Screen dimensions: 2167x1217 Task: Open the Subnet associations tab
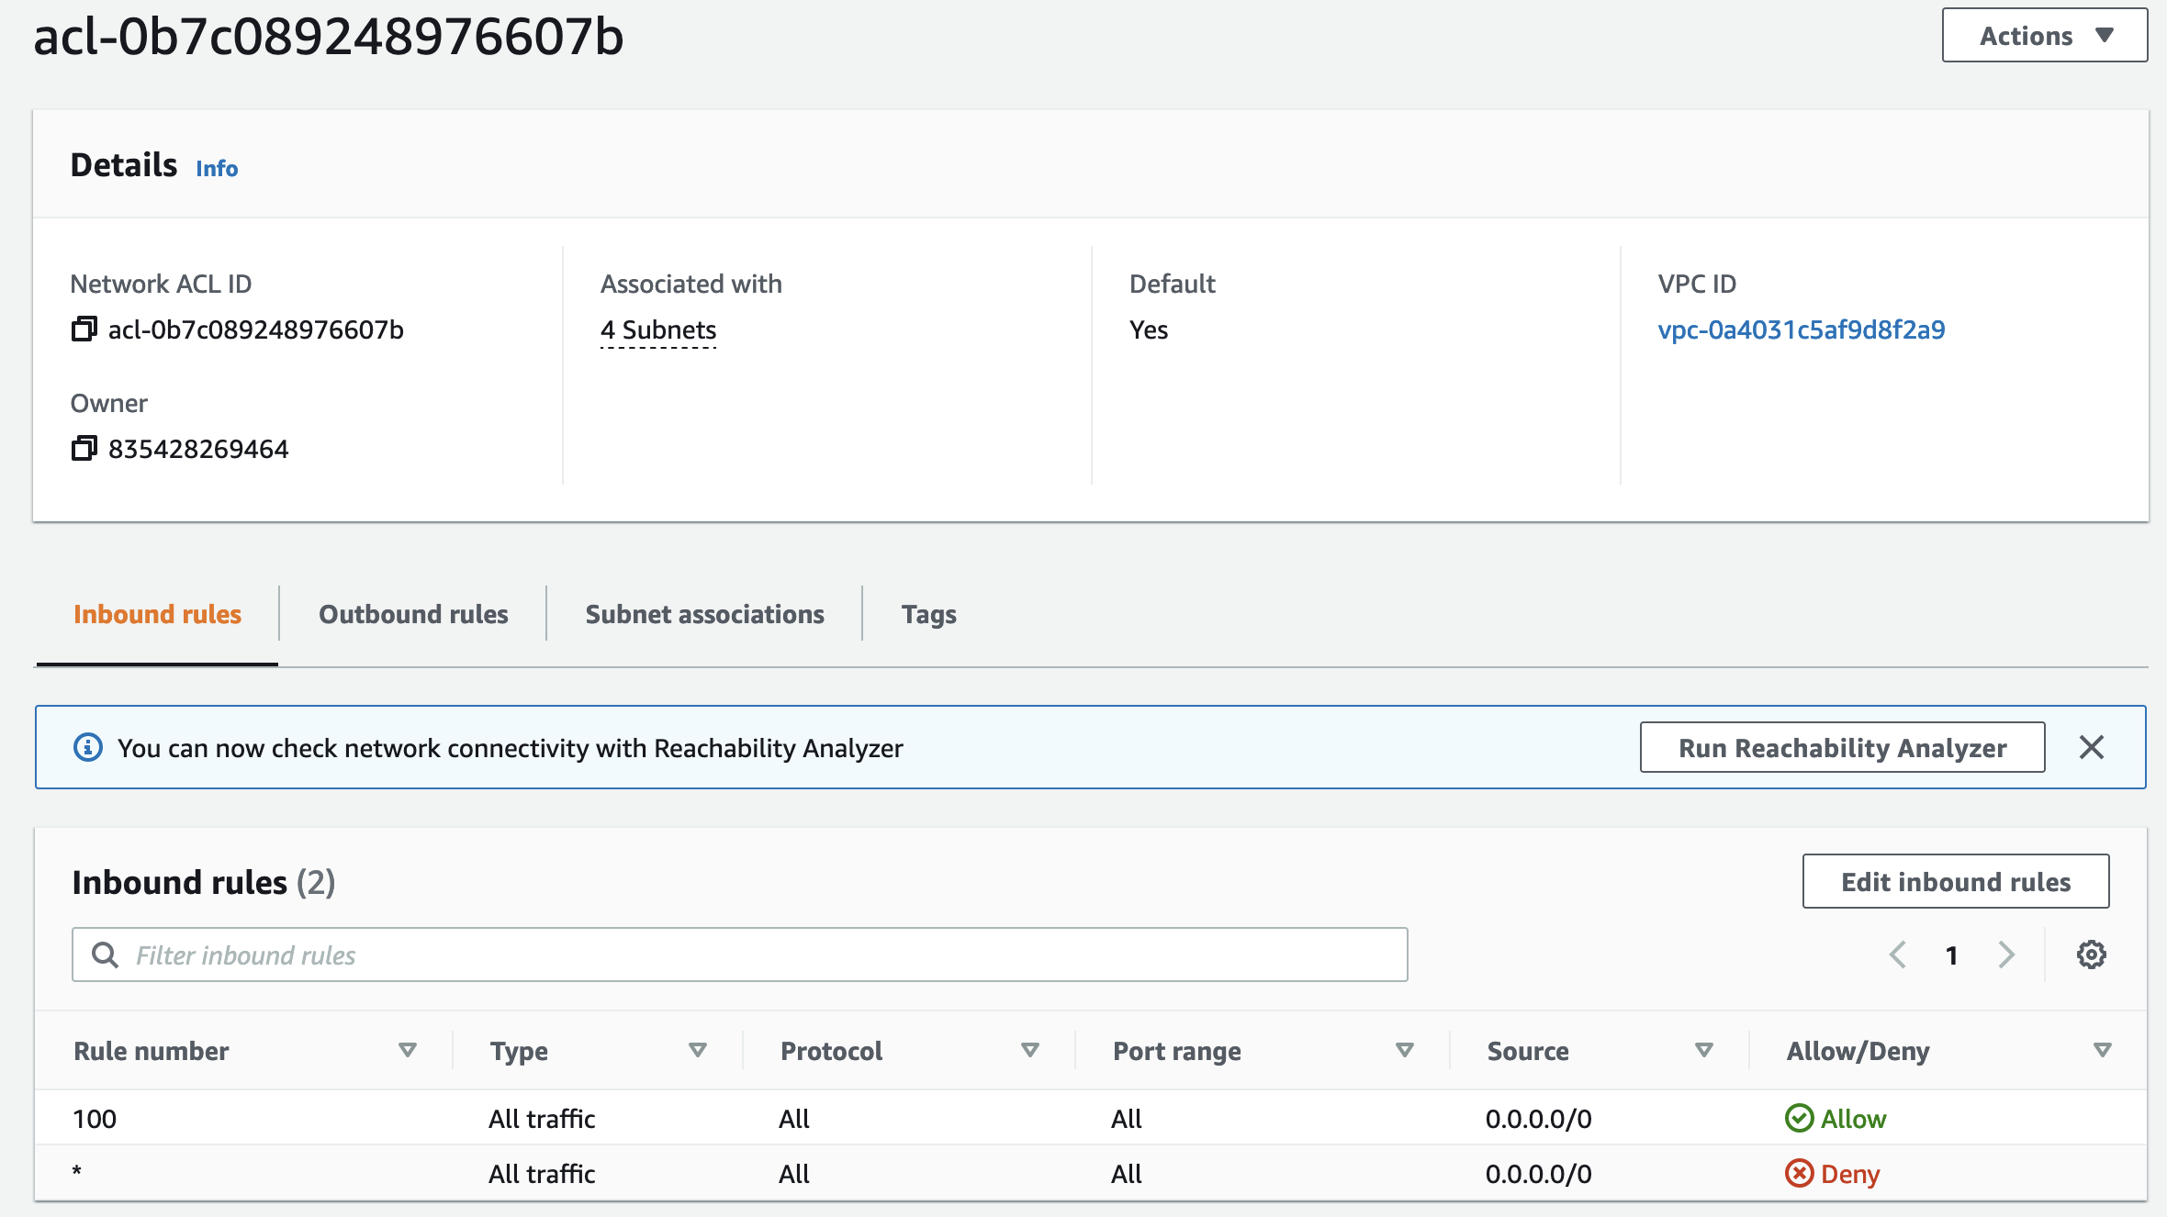(x=704, y=614)
